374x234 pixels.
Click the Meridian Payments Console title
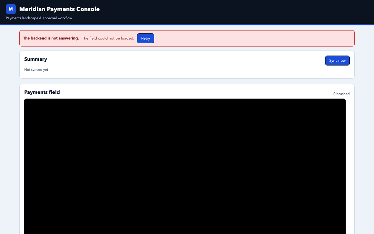point(60,9)
